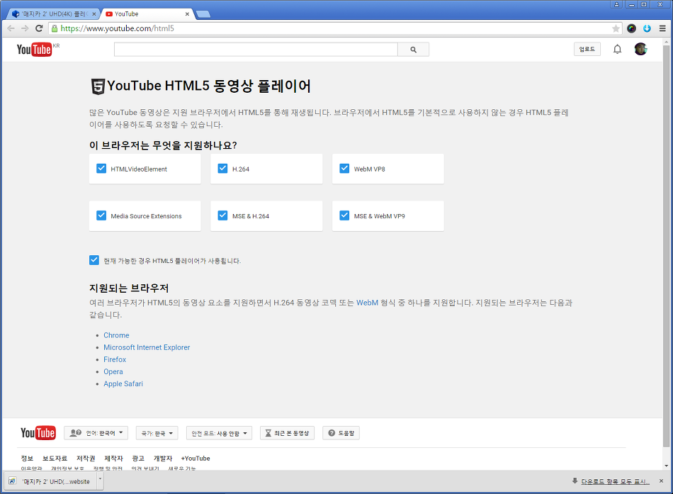Image resolution: width=673 pixels, height=494 pixels.
Task: Follow the Opera link
Action: point(113,371)
